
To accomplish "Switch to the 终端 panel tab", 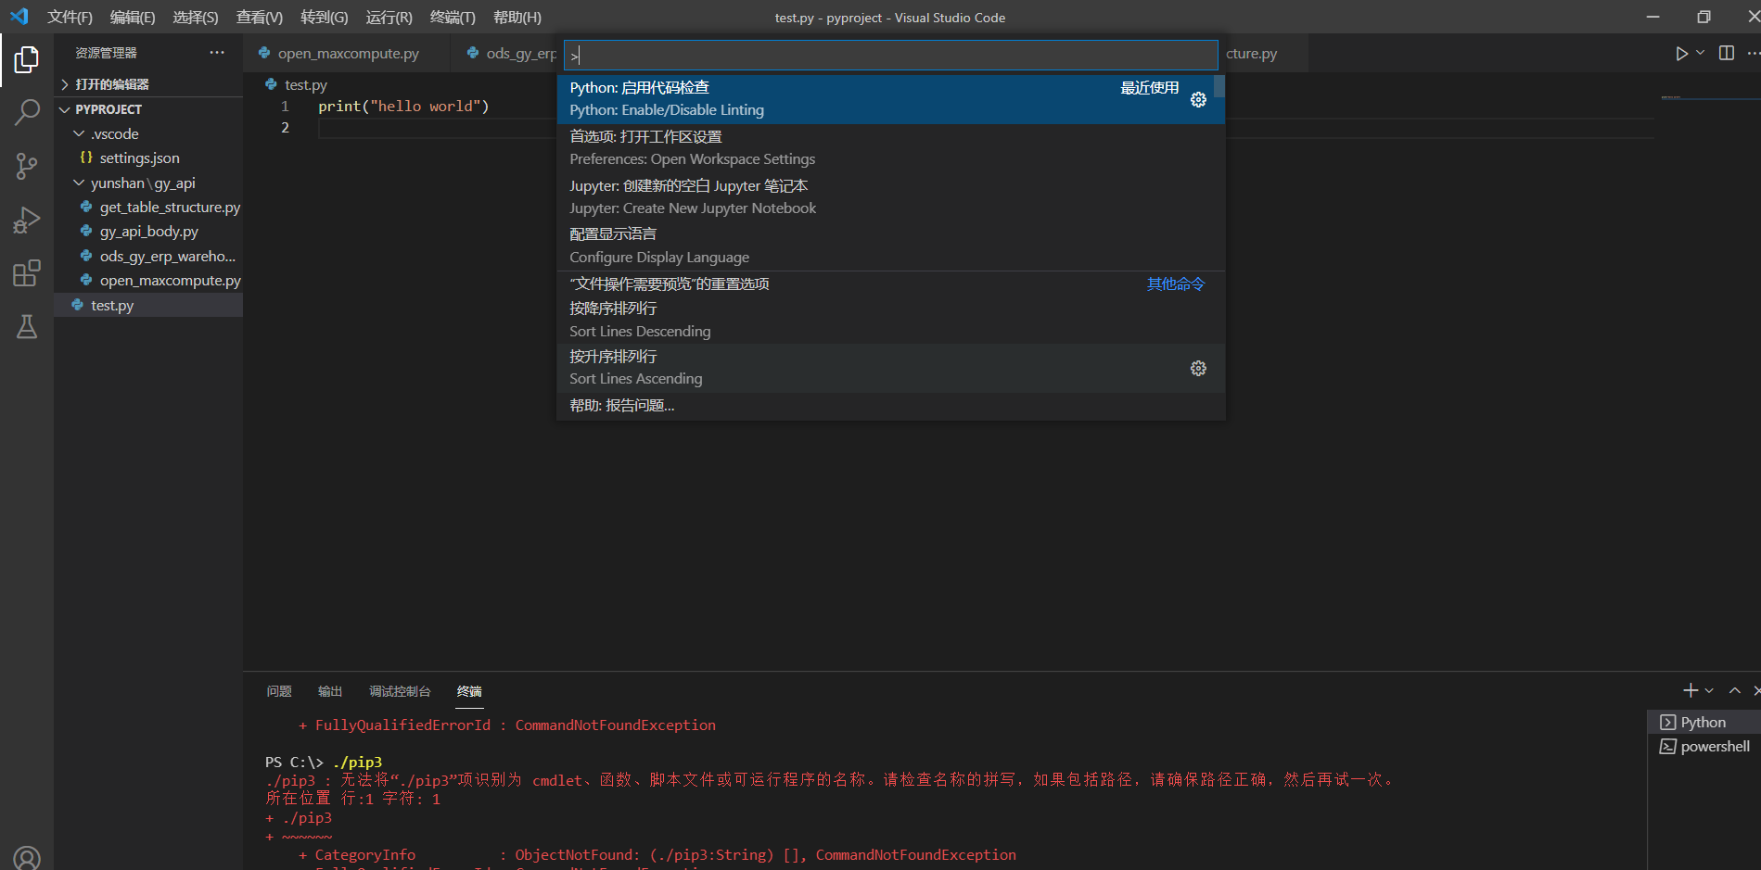I will [469, 691].
